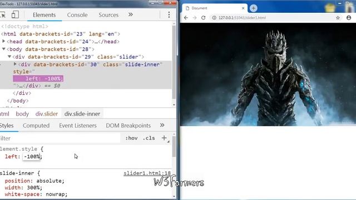This screenshot has height=200, width=356.
Task: Select div.slider in the breadcrumb bar
Action: pos(47,114)
